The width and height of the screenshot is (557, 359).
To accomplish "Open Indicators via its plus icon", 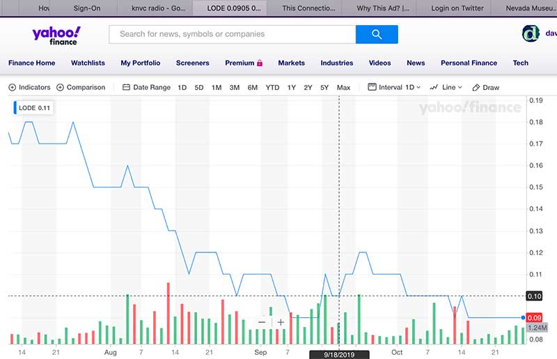I will (13, 88).
